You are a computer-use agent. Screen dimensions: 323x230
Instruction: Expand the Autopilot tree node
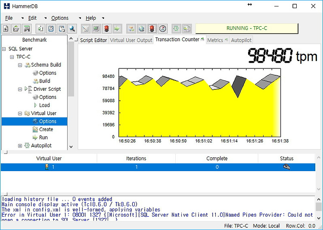(20, 146)
